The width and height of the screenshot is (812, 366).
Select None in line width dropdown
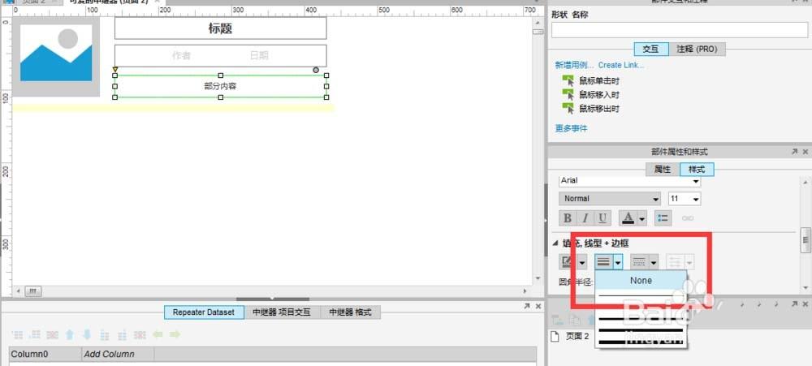coord(641,281)
